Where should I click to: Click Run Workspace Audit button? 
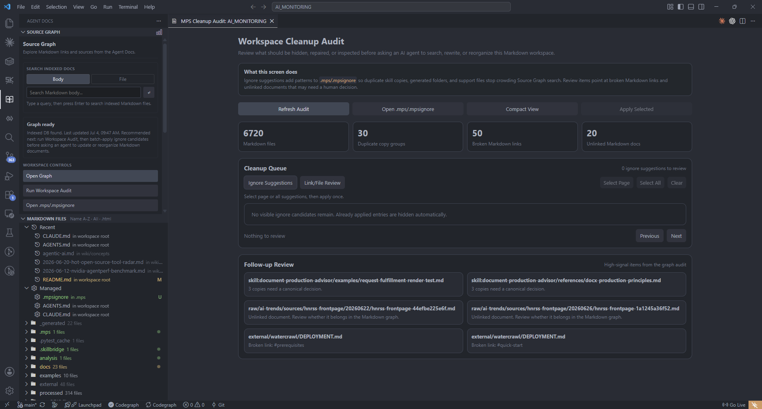point(90,191)
